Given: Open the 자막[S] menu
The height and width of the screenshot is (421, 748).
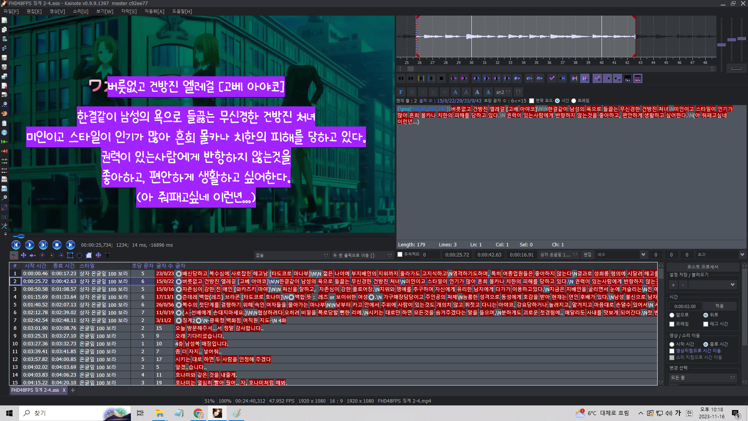Looking at the screenshot, I should (x=129, y=11).
